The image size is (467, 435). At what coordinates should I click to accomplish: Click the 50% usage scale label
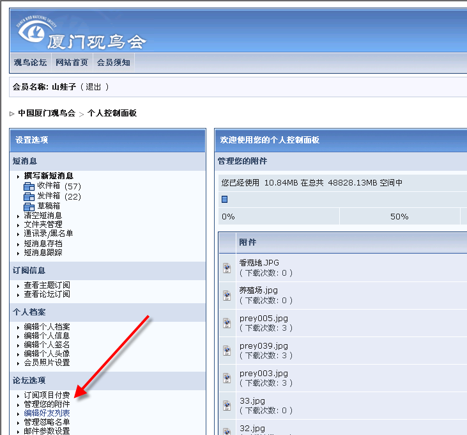399,216
